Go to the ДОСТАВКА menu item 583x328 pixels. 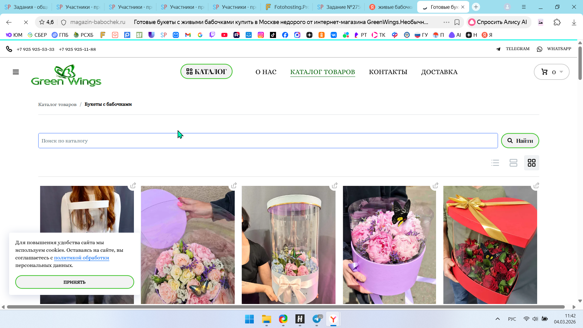pos(439,72)
